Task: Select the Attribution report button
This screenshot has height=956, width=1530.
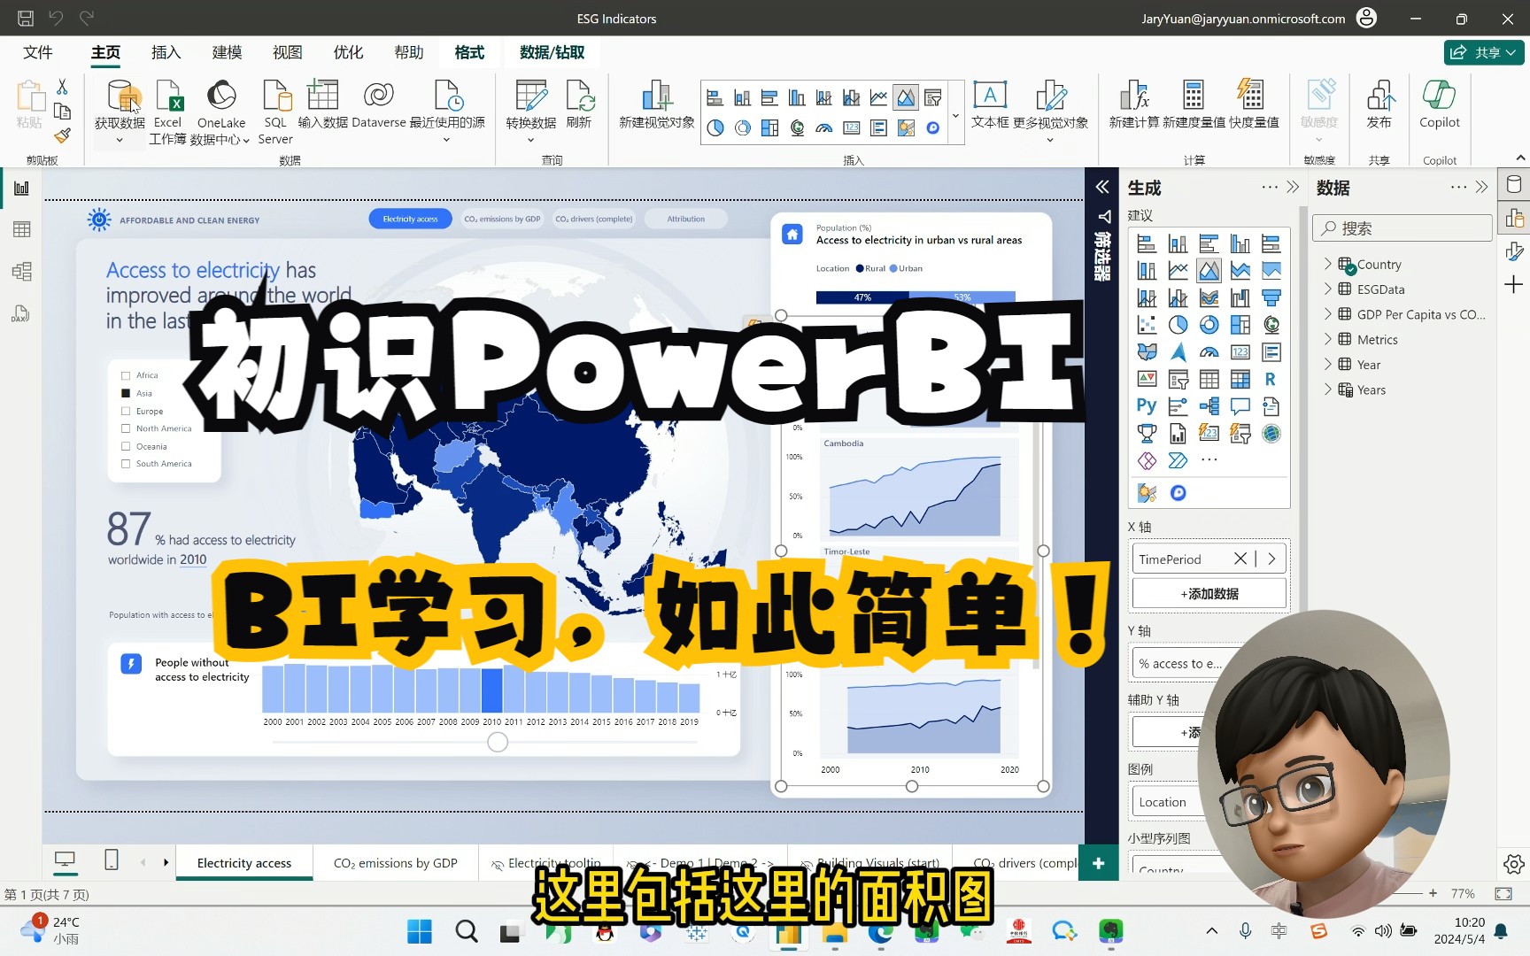Action: 686,219
